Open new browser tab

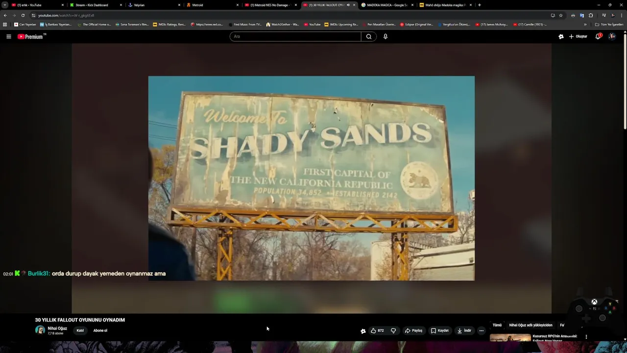(479, 5)
